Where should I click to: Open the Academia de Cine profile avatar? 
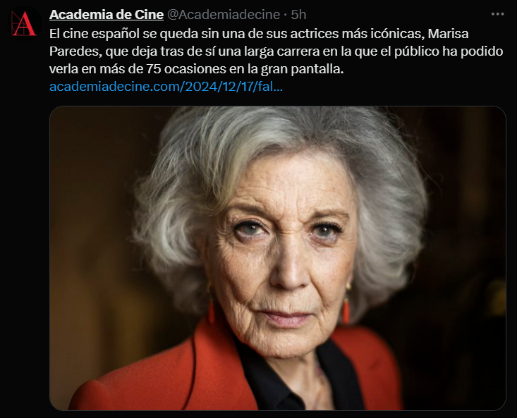(x=24, y=23)
